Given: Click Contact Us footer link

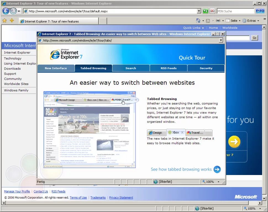Looking at the screenshot, I should [41, 191].
